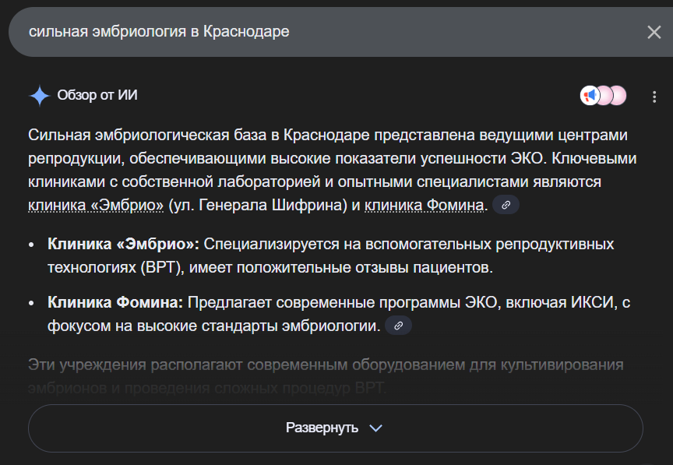This screenshot has height=465, width=673.
Task: Open link chip after «клиника Фомина»
Action: tap(506, 206)
